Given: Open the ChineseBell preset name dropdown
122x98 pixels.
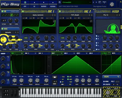Looking at the screenshot, I should coord(77,2).
